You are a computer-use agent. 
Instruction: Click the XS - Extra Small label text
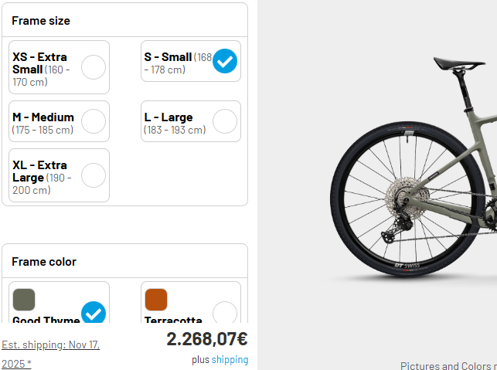[39, 63]
